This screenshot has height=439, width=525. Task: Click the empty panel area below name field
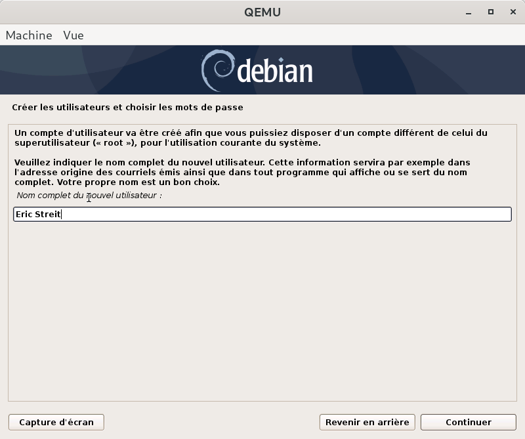pos(262,308)
